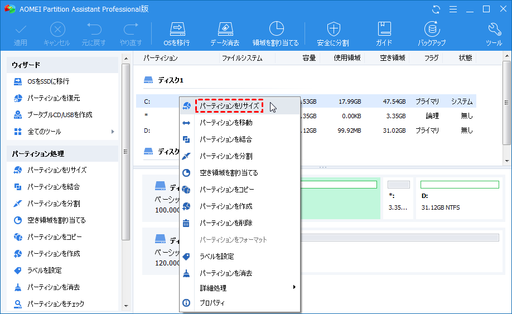Select パーティションをリサイズ in context menu
This screenshot has width=512, height=314.
pos(240,106)
